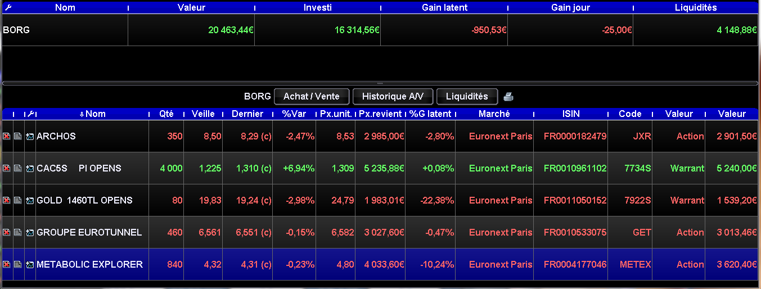Image resolution: width=761 pixels, height=289 pixels.
Task: Sort positions by the Qté column header
Action: (x=166, y=114)
